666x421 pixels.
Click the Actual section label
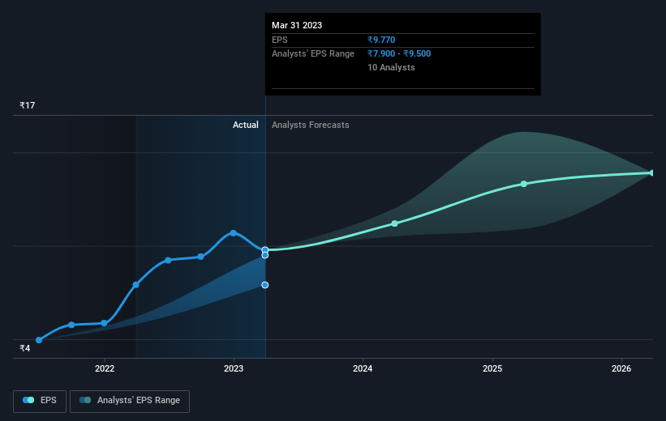[246, 125]
